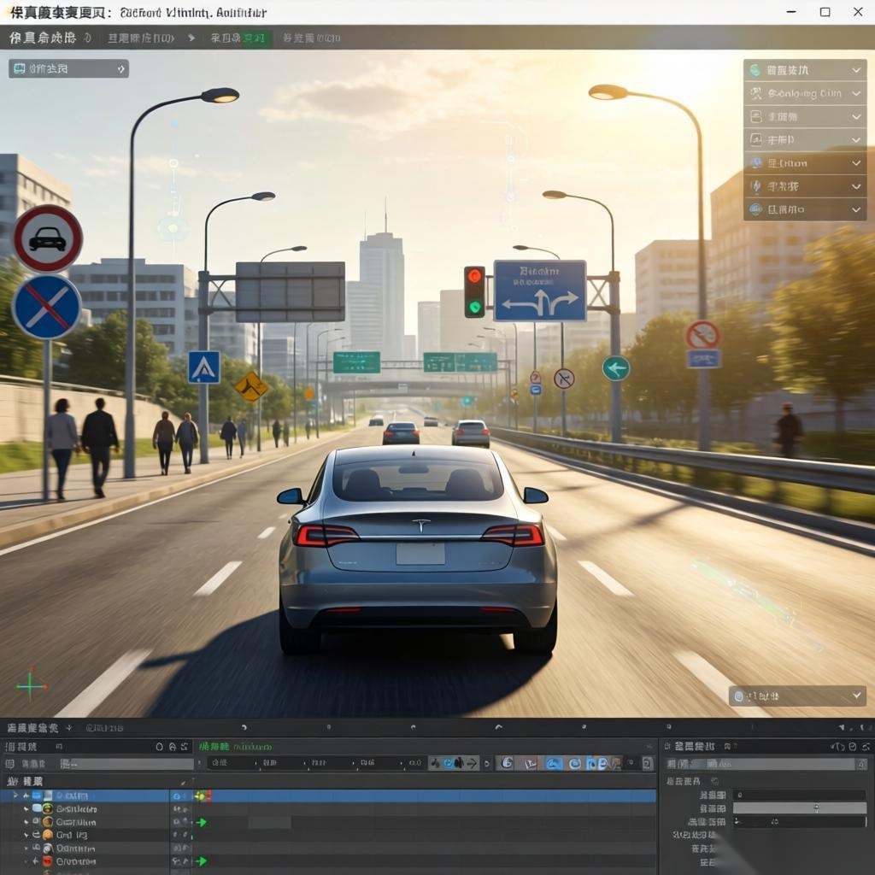Click the green crosshair axis gizmo in viewport
The width and height of the screenshot is (875, 875).
pyautogui.click(x=31, y=684)
